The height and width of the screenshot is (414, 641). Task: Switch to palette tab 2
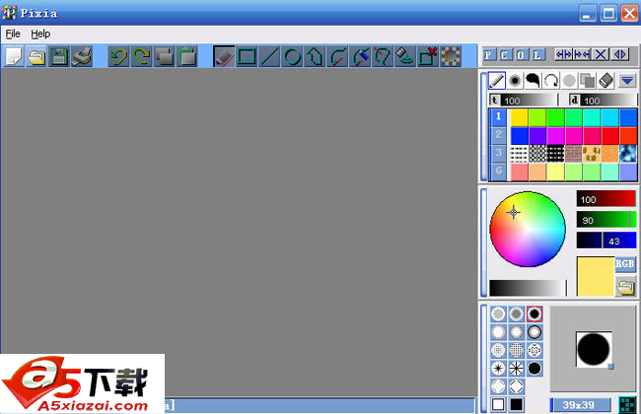tap(498, 135)
